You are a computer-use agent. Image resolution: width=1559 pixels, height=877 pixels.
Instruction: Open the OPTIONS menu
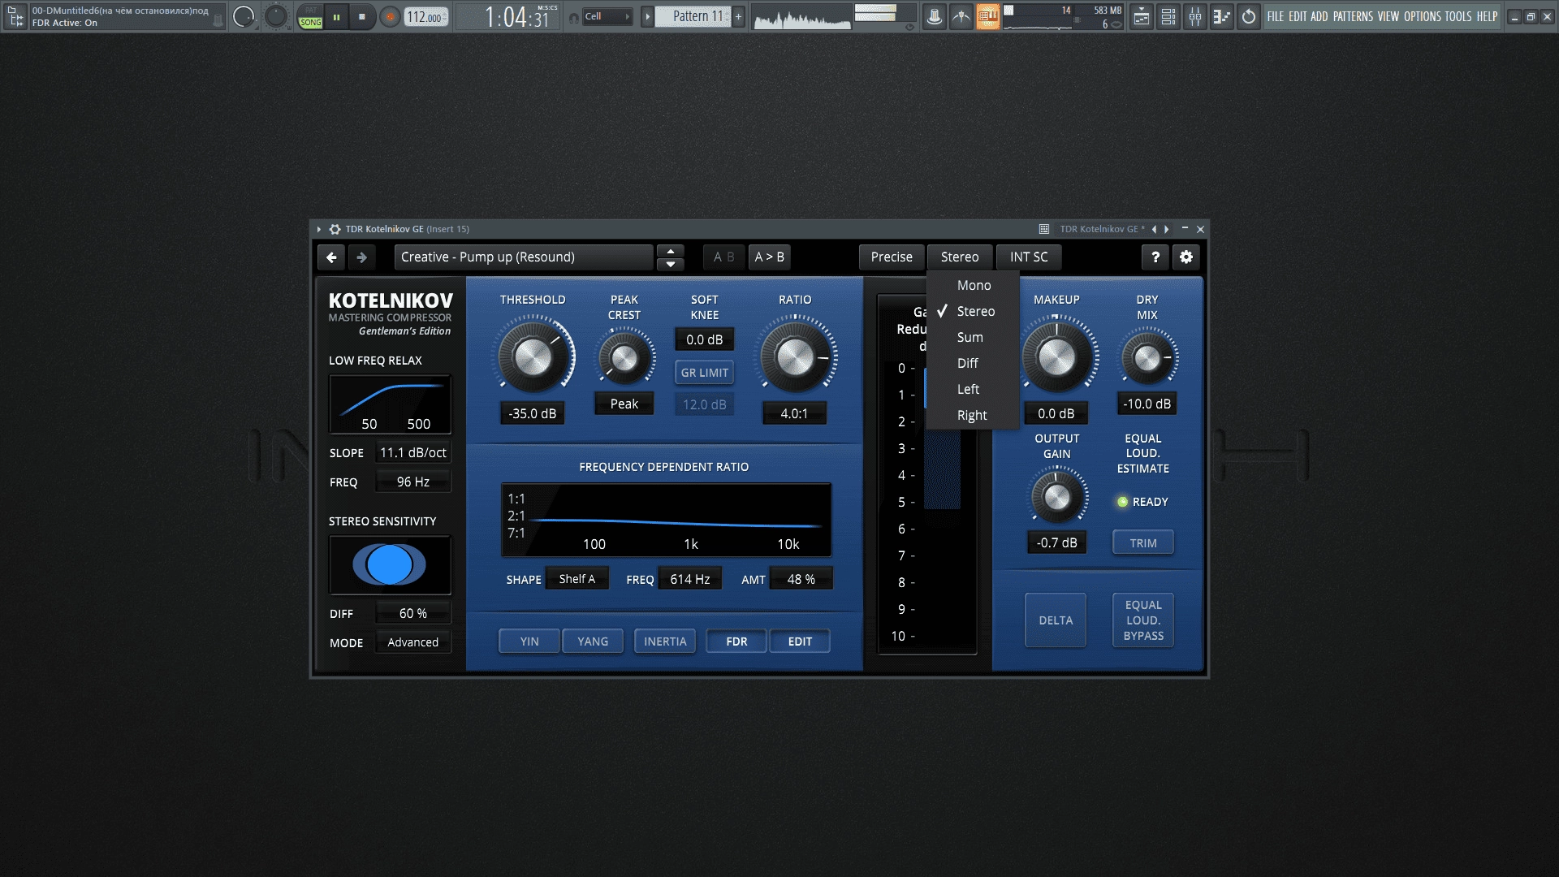coord(1423,16)
